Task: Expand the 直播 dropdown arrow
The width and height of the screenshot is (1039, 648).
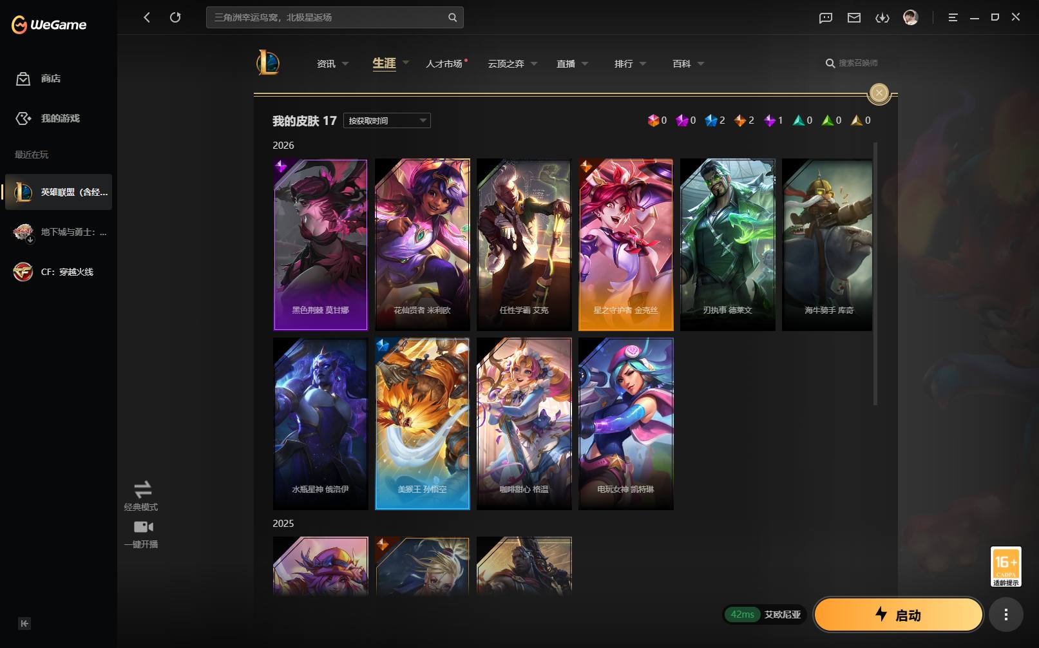Action: click(585, 64)
